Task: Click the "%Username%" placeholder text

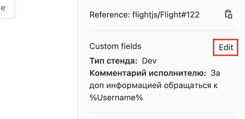Action: [x=116, y=98]
